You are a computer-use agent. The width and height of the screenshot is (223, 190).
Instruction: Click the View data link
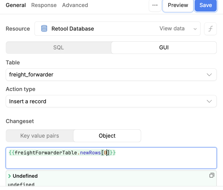pos(172,29)
